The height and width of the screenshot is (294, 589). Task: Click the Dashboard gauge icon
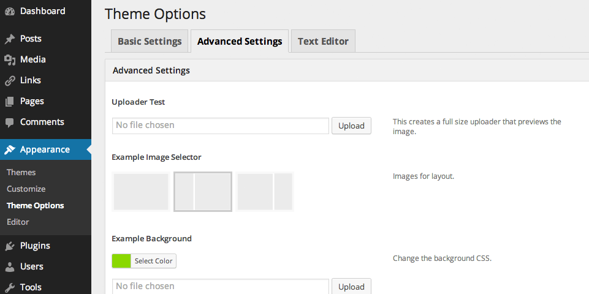(x=10, y=12)
